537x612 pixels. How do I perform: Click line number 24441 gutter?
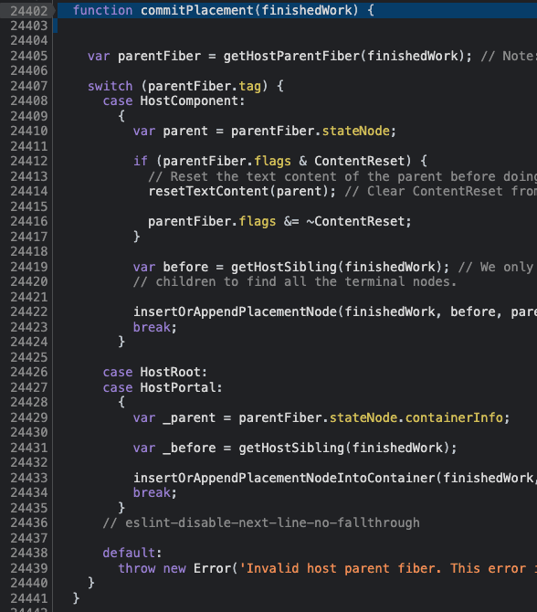[29, 598]
